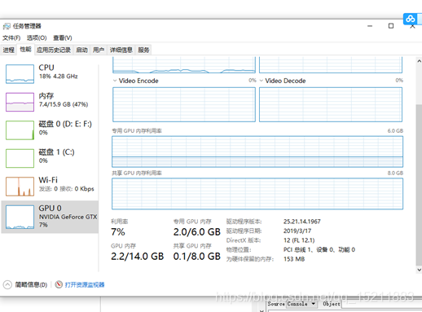Click the 简略信息(D) button label
422x312 pixels.
tap(31, 284)
